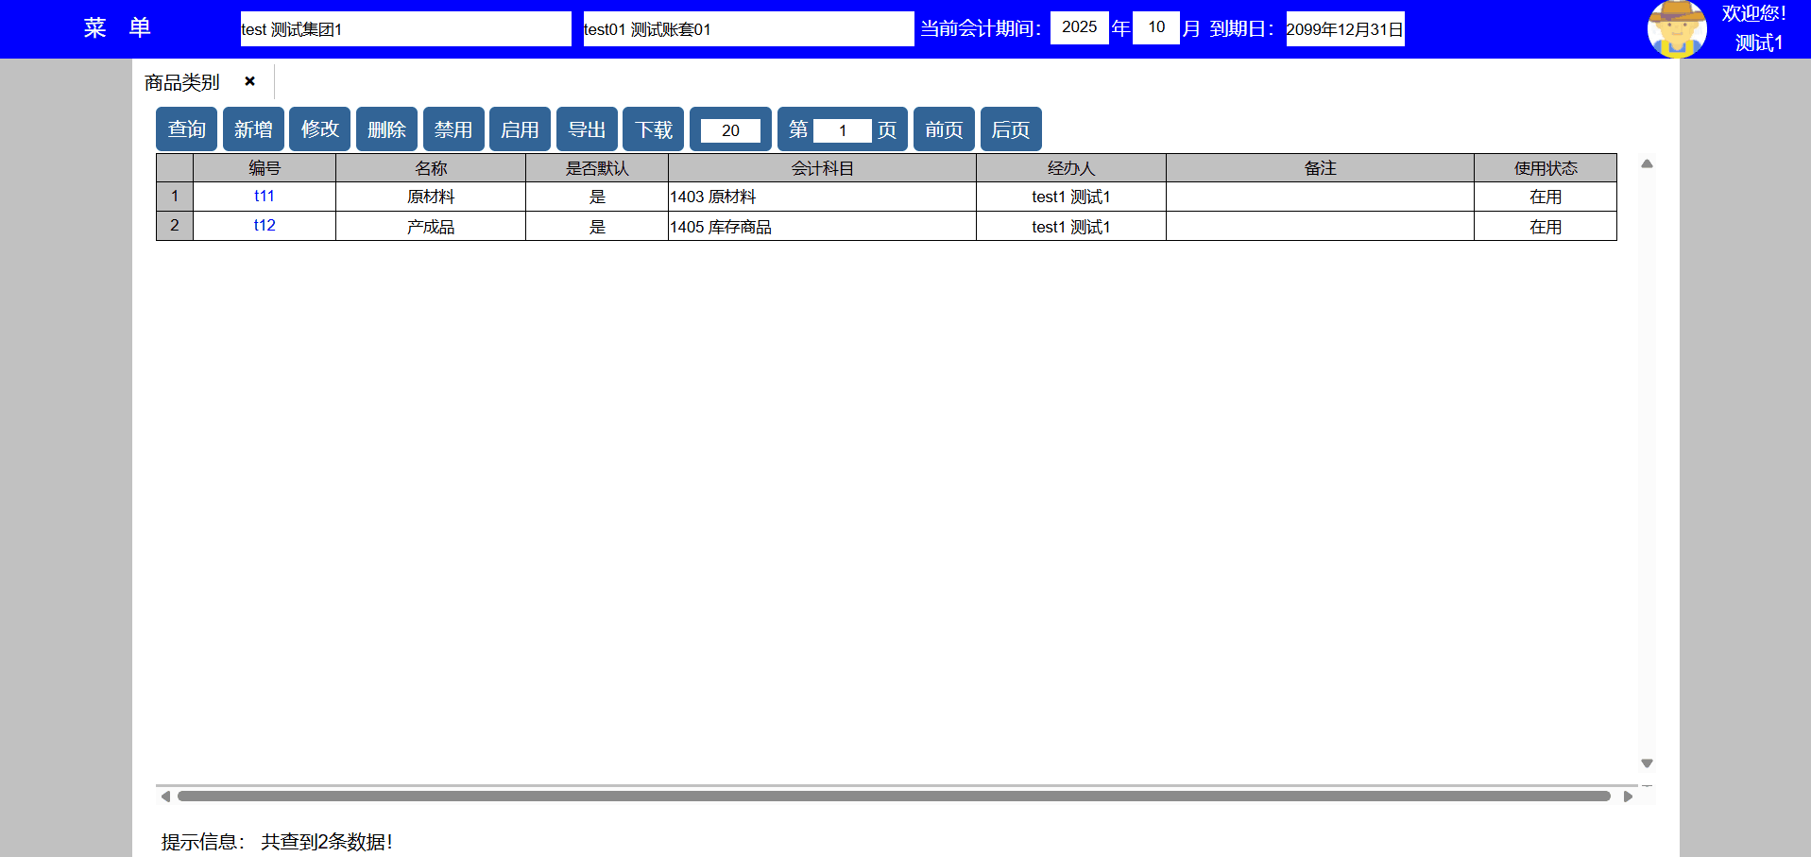Click the page number input field
This screenshot has height=857, width=1811.
coord(842,130)
